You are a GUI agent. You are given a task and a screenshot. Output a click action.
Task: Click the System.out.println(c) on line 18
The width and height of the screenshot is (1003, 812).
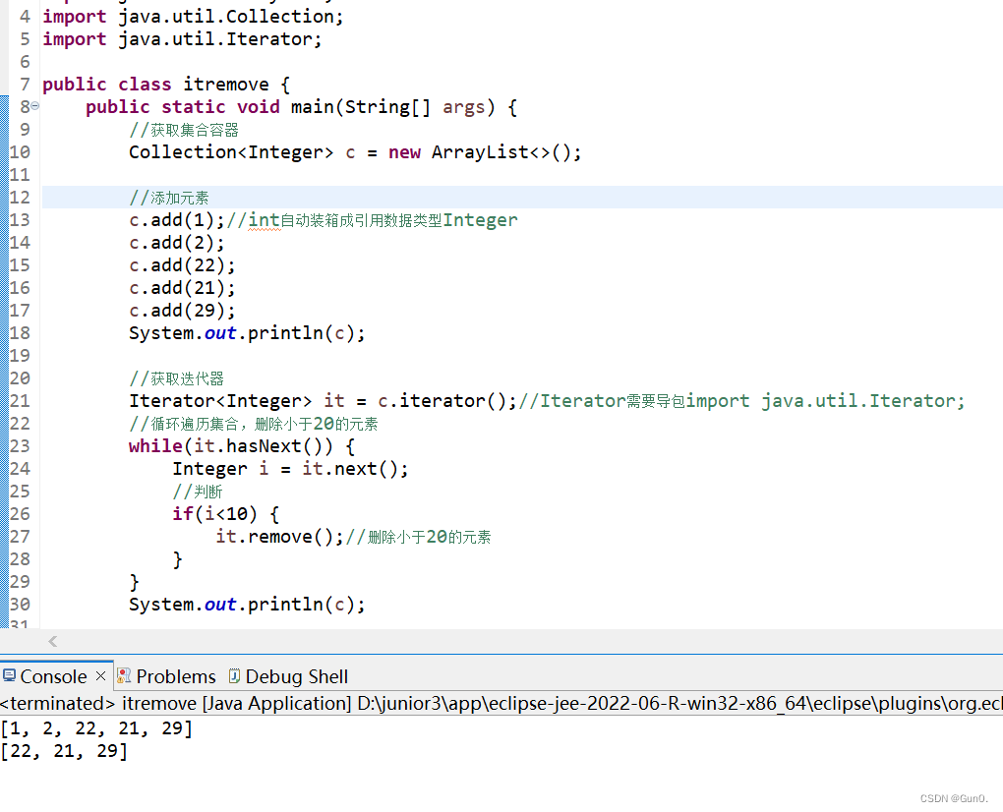tap(247, 333)
